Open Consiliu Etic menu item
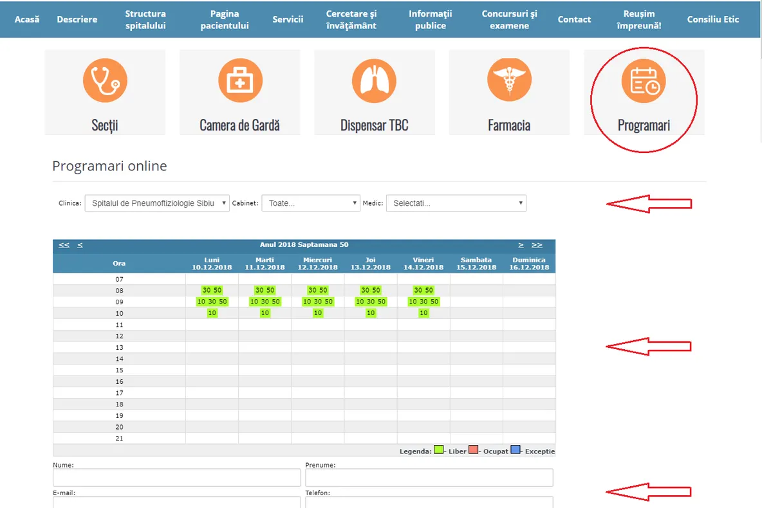 click(x=713, y=19)
